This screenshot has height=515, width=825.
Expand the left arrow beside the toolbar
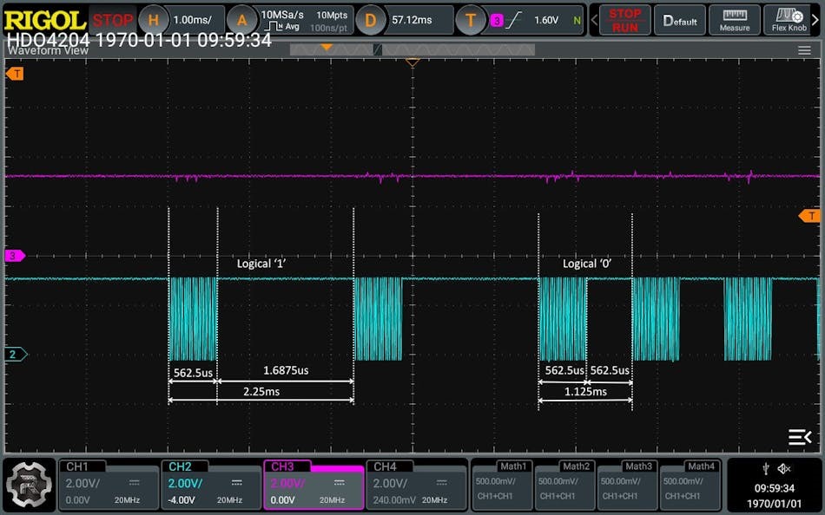click(594, 20)
